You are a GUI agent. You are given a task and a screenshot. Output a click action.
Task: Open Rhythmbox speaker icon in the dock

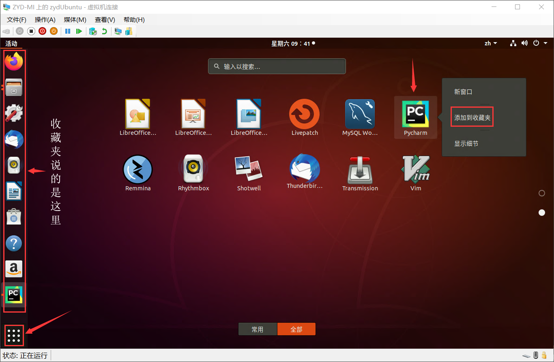point(14,165)
